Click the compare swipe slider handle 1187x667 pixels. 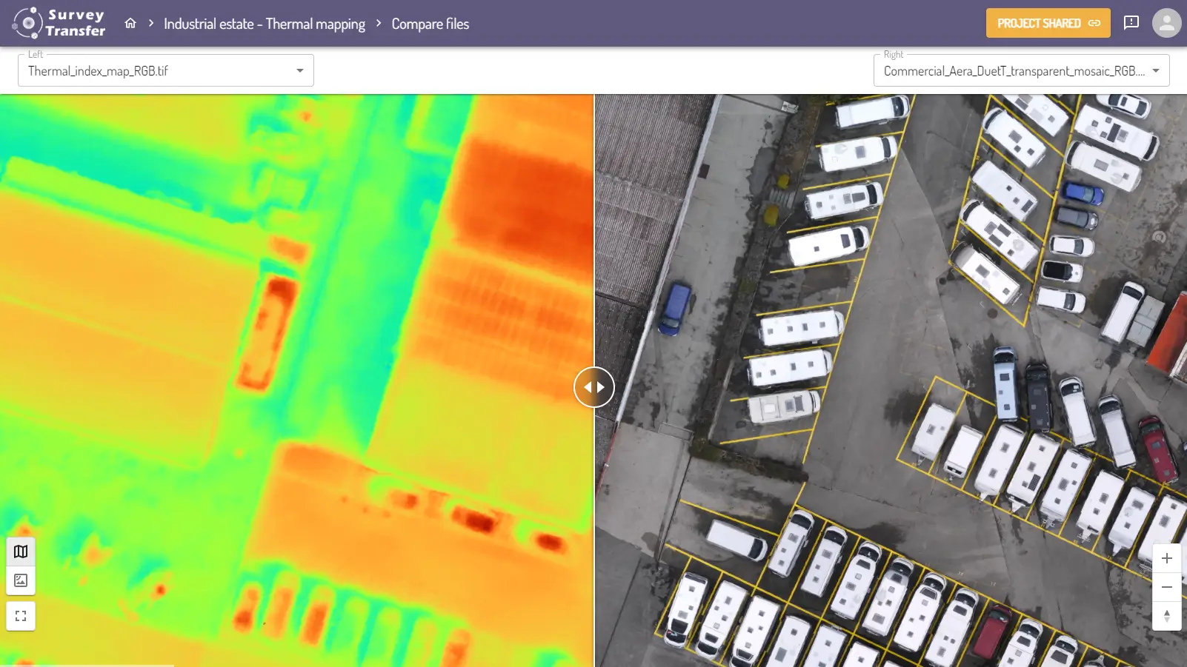pos(594,386)
